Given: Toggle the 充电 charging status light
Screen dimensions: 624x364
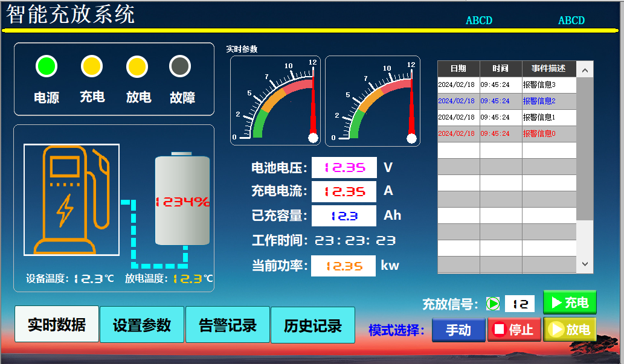Looking at the screenshot, I should click(91, 66).
